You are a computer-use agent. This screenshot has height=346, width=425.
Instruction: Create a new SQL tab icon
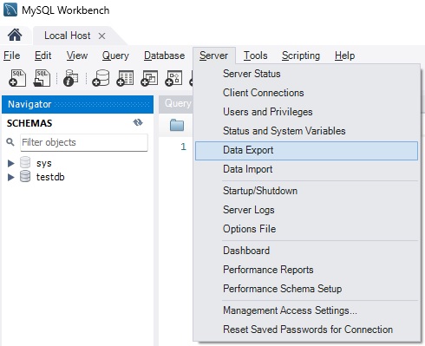[17, 78]
